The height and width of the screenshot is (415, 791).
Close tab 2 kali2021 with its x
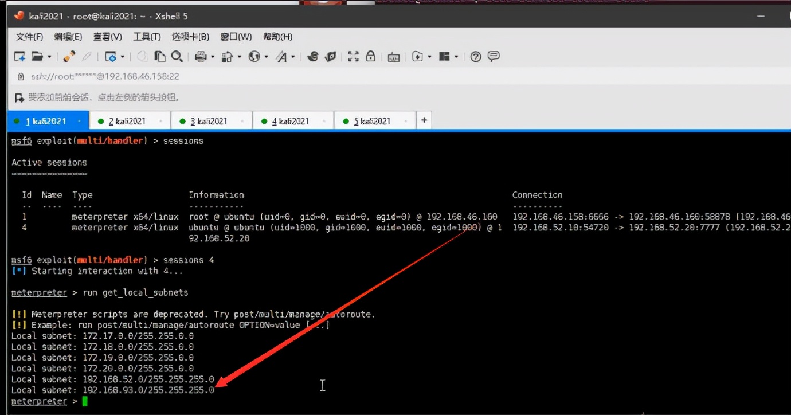pyautogui.click(x=160, y=122)
